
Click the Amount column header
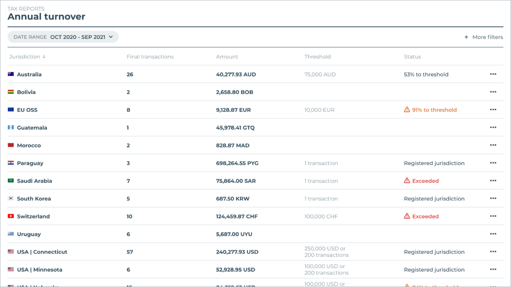coord(227,57)
